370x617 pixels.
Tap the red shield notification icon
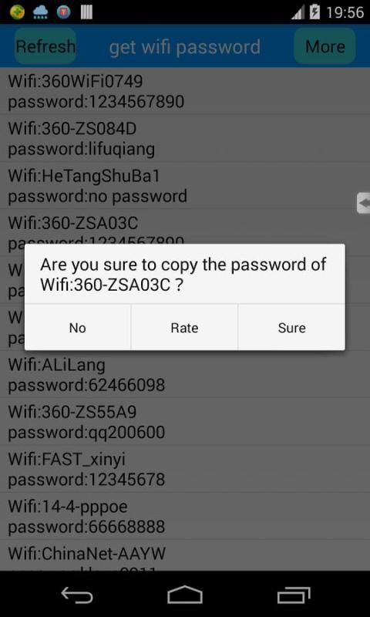pyautogui.click(x=63, y=12)
